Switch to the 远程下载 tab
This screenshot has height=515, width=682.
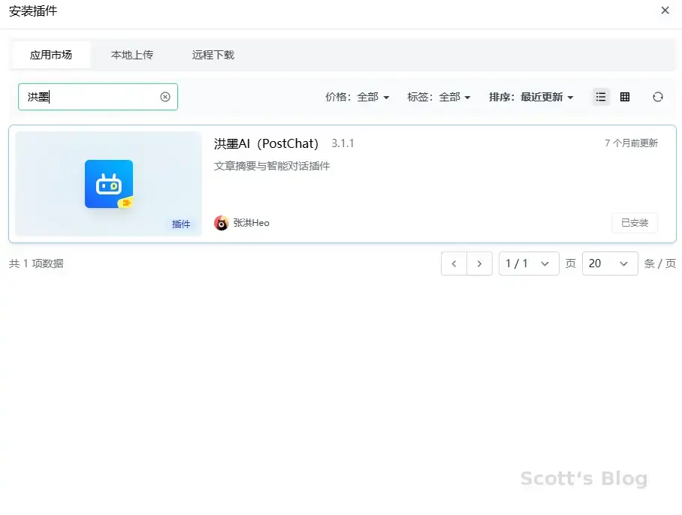(x=213, y=55)
